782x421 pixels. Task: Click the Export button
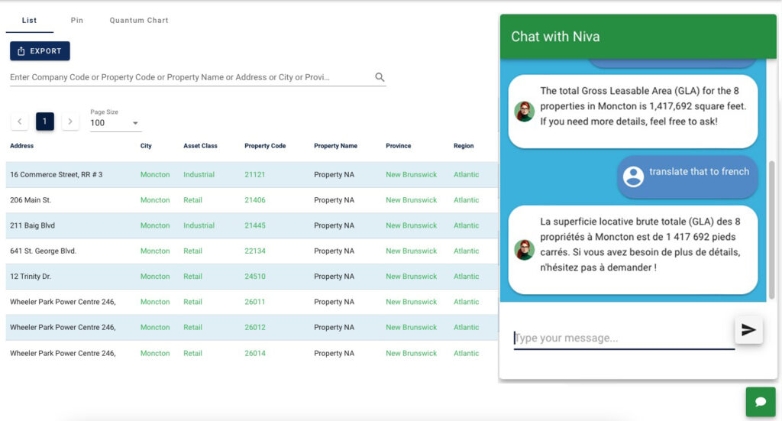pyautogui.click(x=40, y=51)
